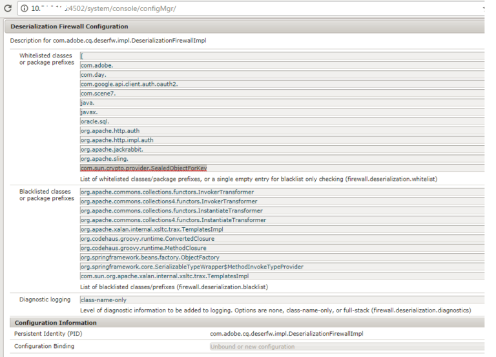Click the 'Persistent Identity (PID)' label

pos(48,334)
